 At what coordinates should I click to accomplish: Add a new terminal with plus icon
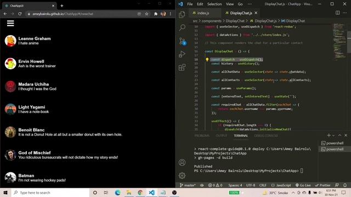coord(329,135)
